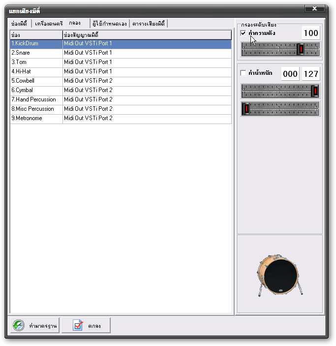
Task: Select the 2.Snare row
Action: 121,53
